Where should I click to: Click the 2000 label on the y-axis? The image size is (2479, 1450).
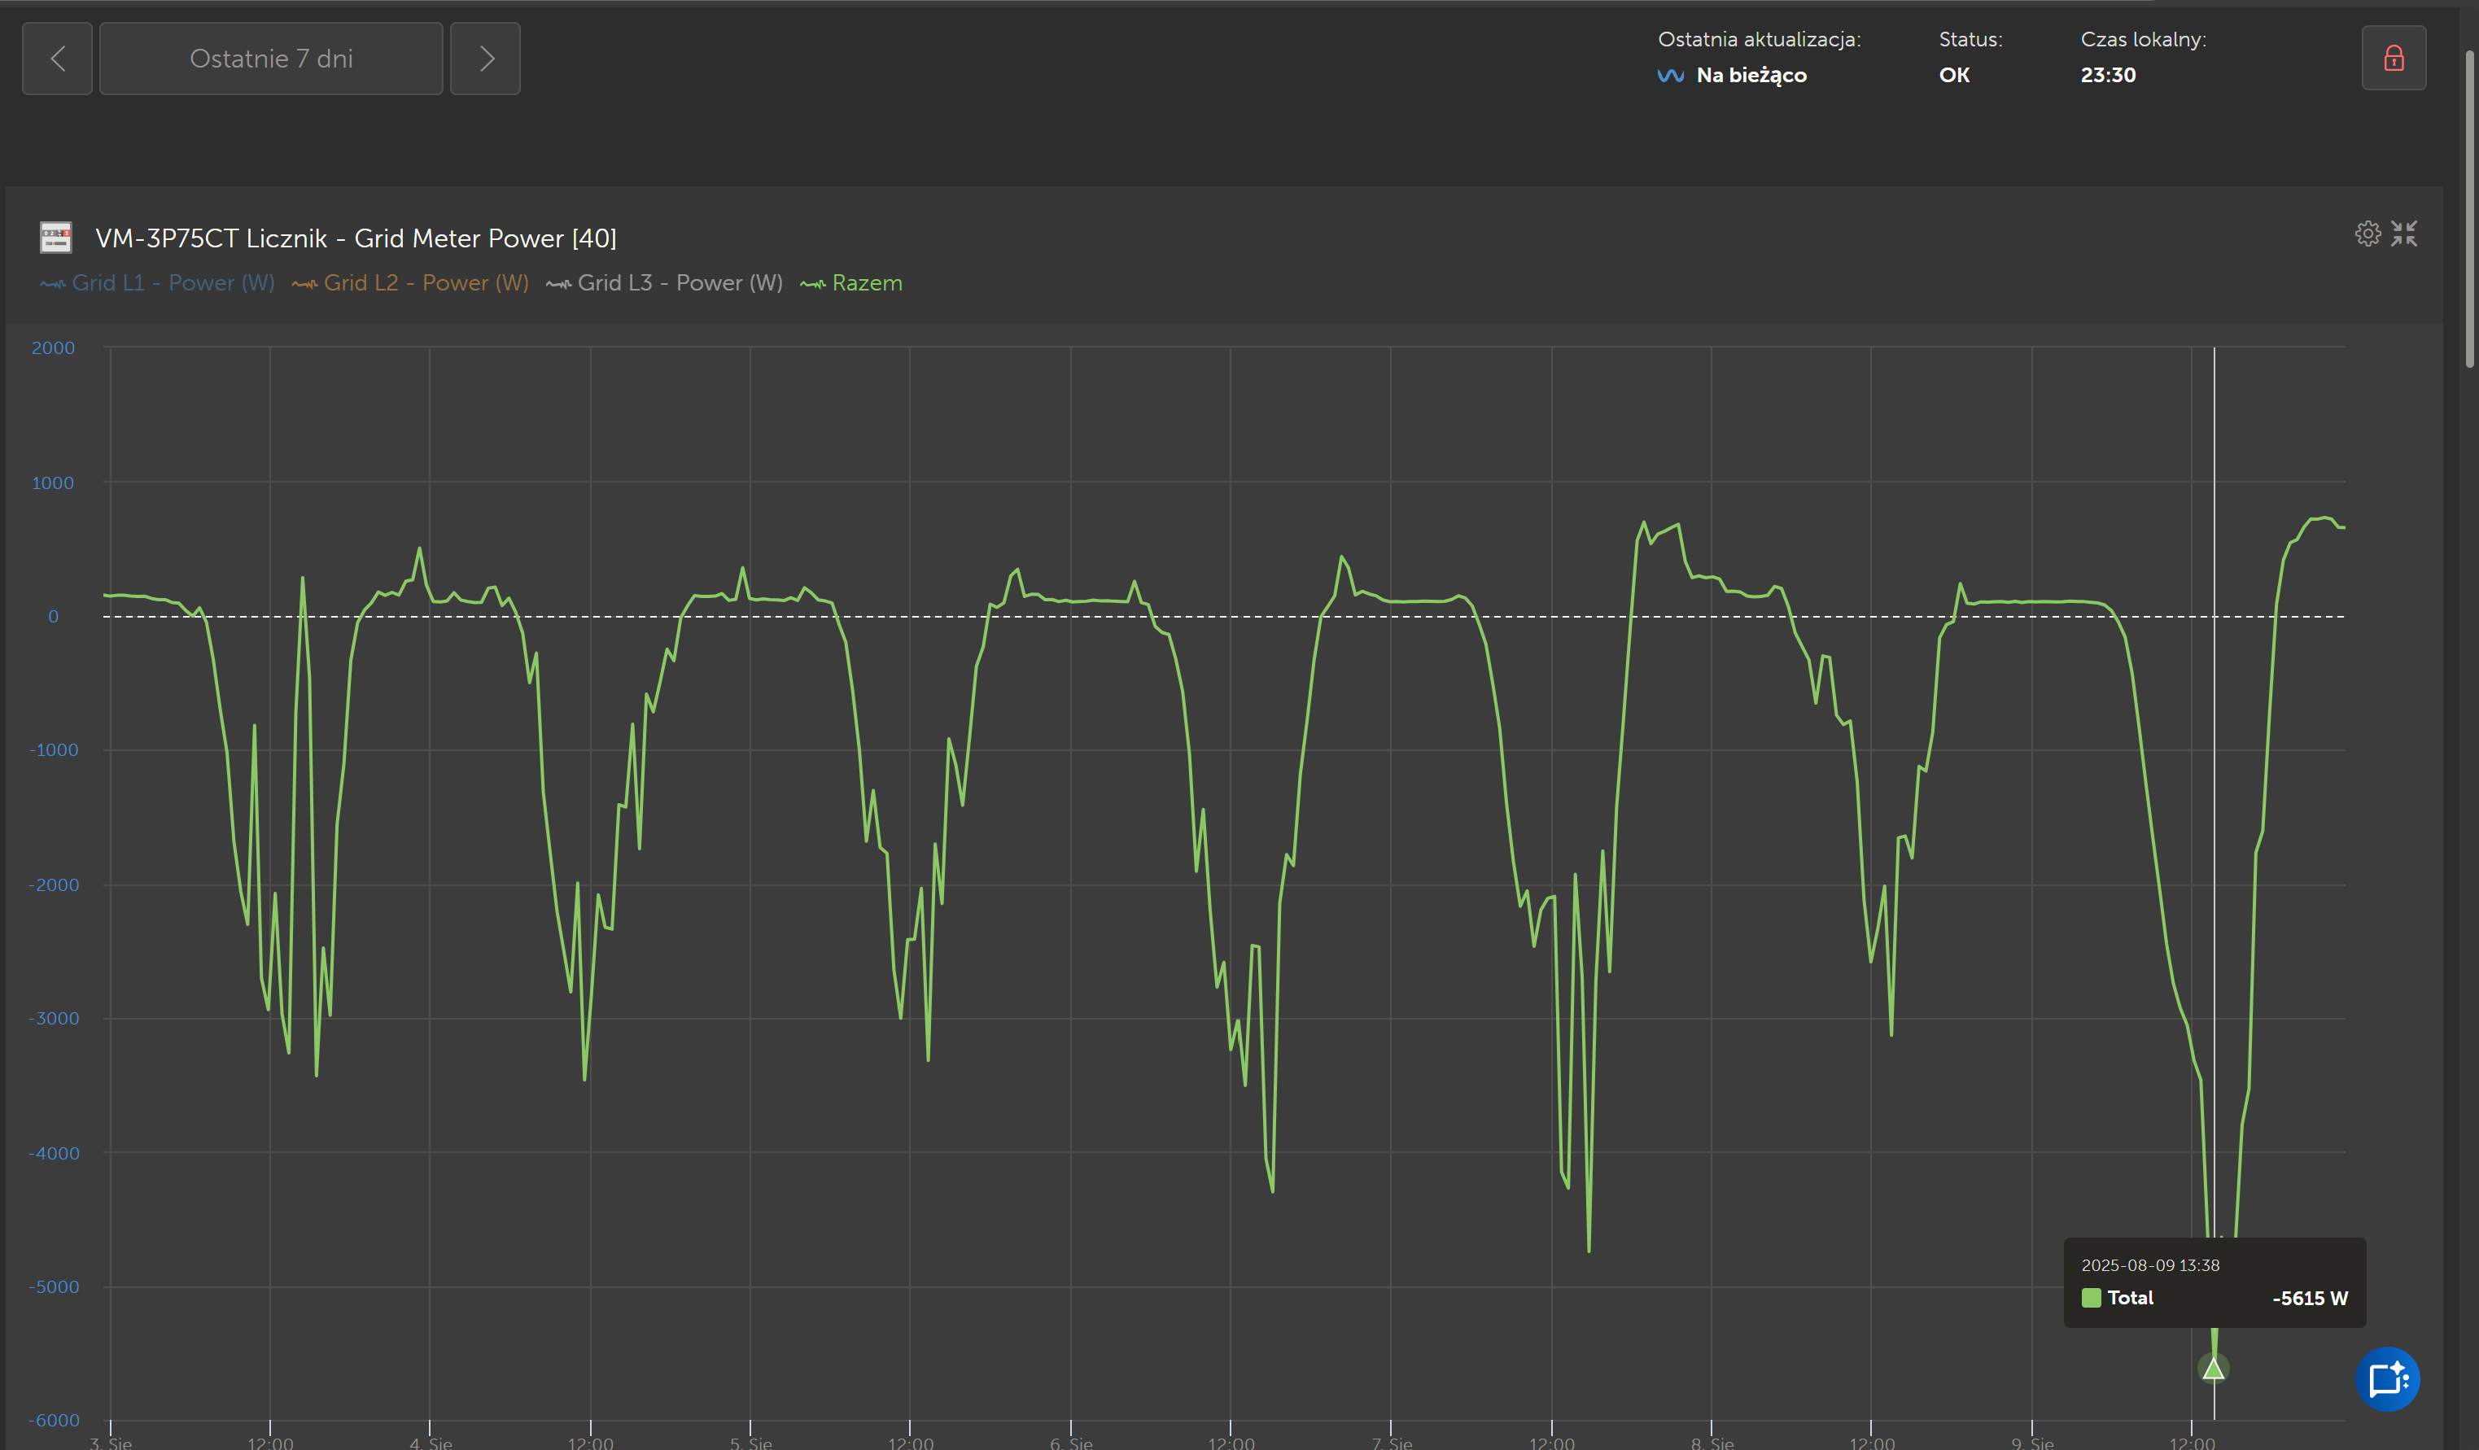point(53,348)
